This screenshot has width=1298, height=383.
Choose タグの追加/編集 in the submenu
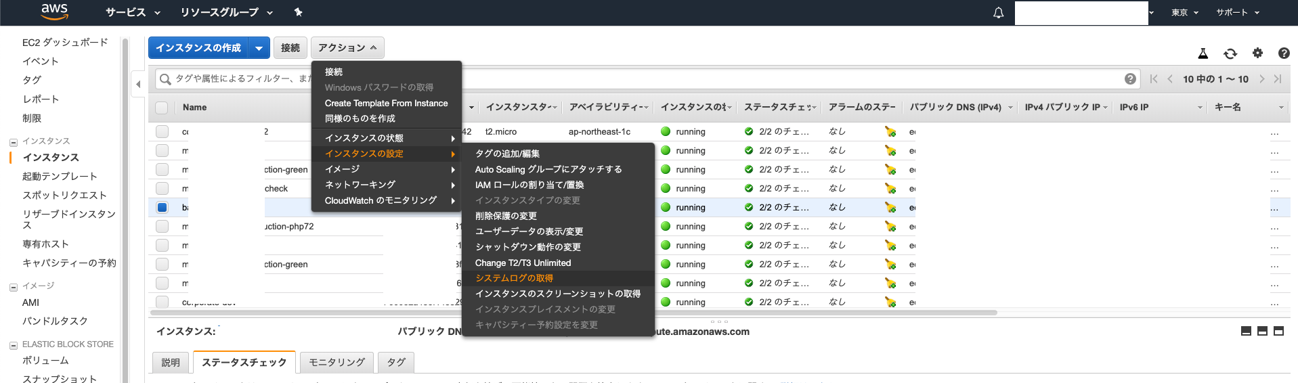(558, 154)
